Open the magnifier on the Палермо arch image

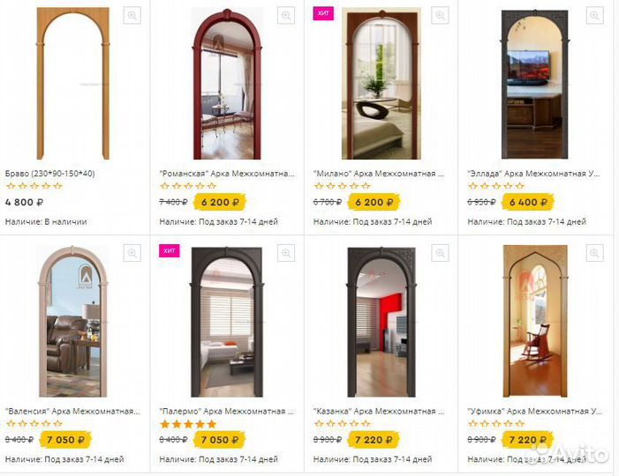point(286,253)
